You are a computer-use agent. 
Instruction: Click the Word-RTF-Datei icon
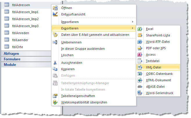140,42
